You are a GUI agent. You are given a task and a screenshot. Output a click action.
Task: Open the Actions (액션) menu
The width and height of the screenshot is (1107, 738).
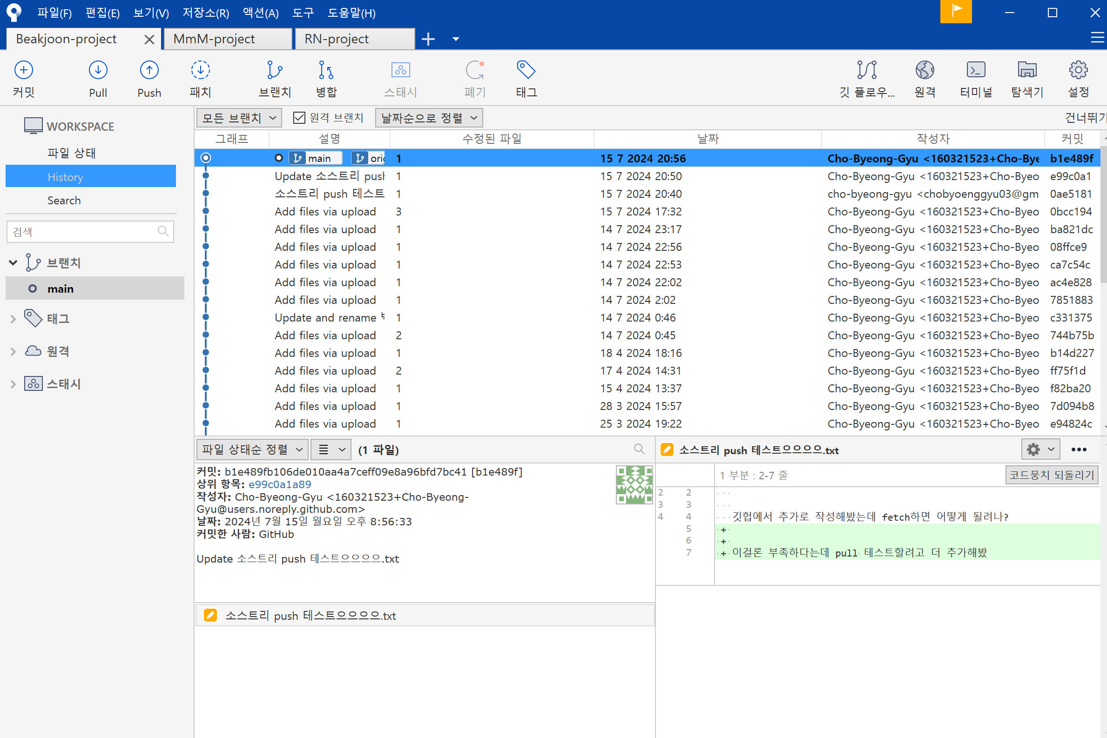point(261,13)
